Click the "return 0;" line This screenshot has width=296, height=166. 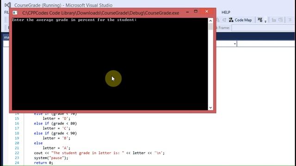[x=43, y=163]
